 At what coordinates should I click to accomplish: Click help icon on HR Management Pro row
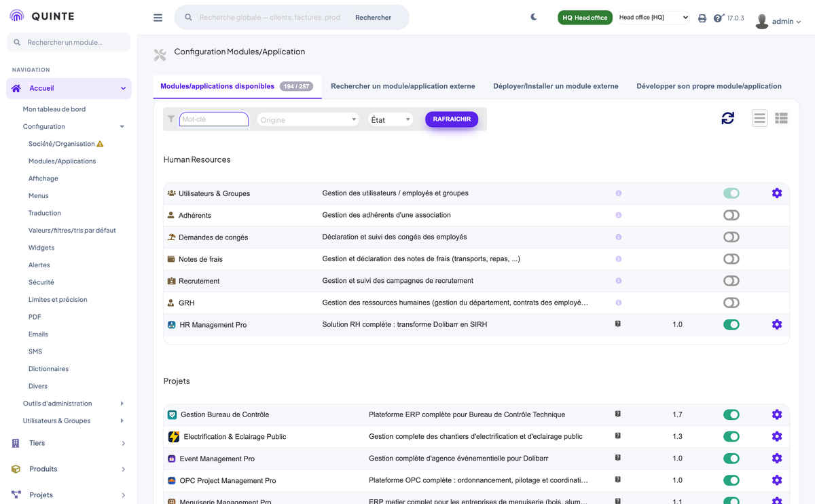618,324
